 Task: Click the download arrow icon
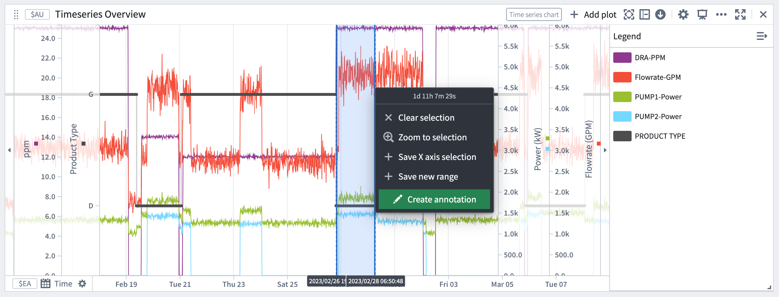pos(660,14)
